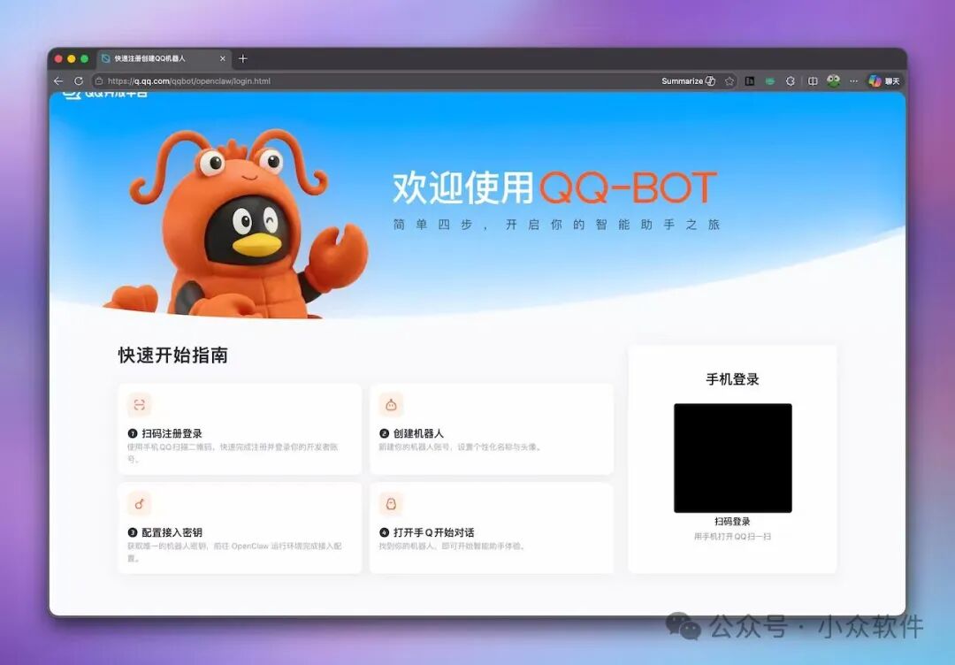Open split-screen view from the toolbar
Image resolution: width=955 pixels, height=665 pixels.
(x=814, y=80)
